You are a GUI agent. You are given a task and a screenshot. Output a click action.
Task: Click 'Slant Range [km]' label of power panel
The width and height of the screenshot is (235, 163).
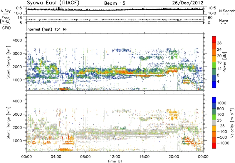click(x=8, y=62)
